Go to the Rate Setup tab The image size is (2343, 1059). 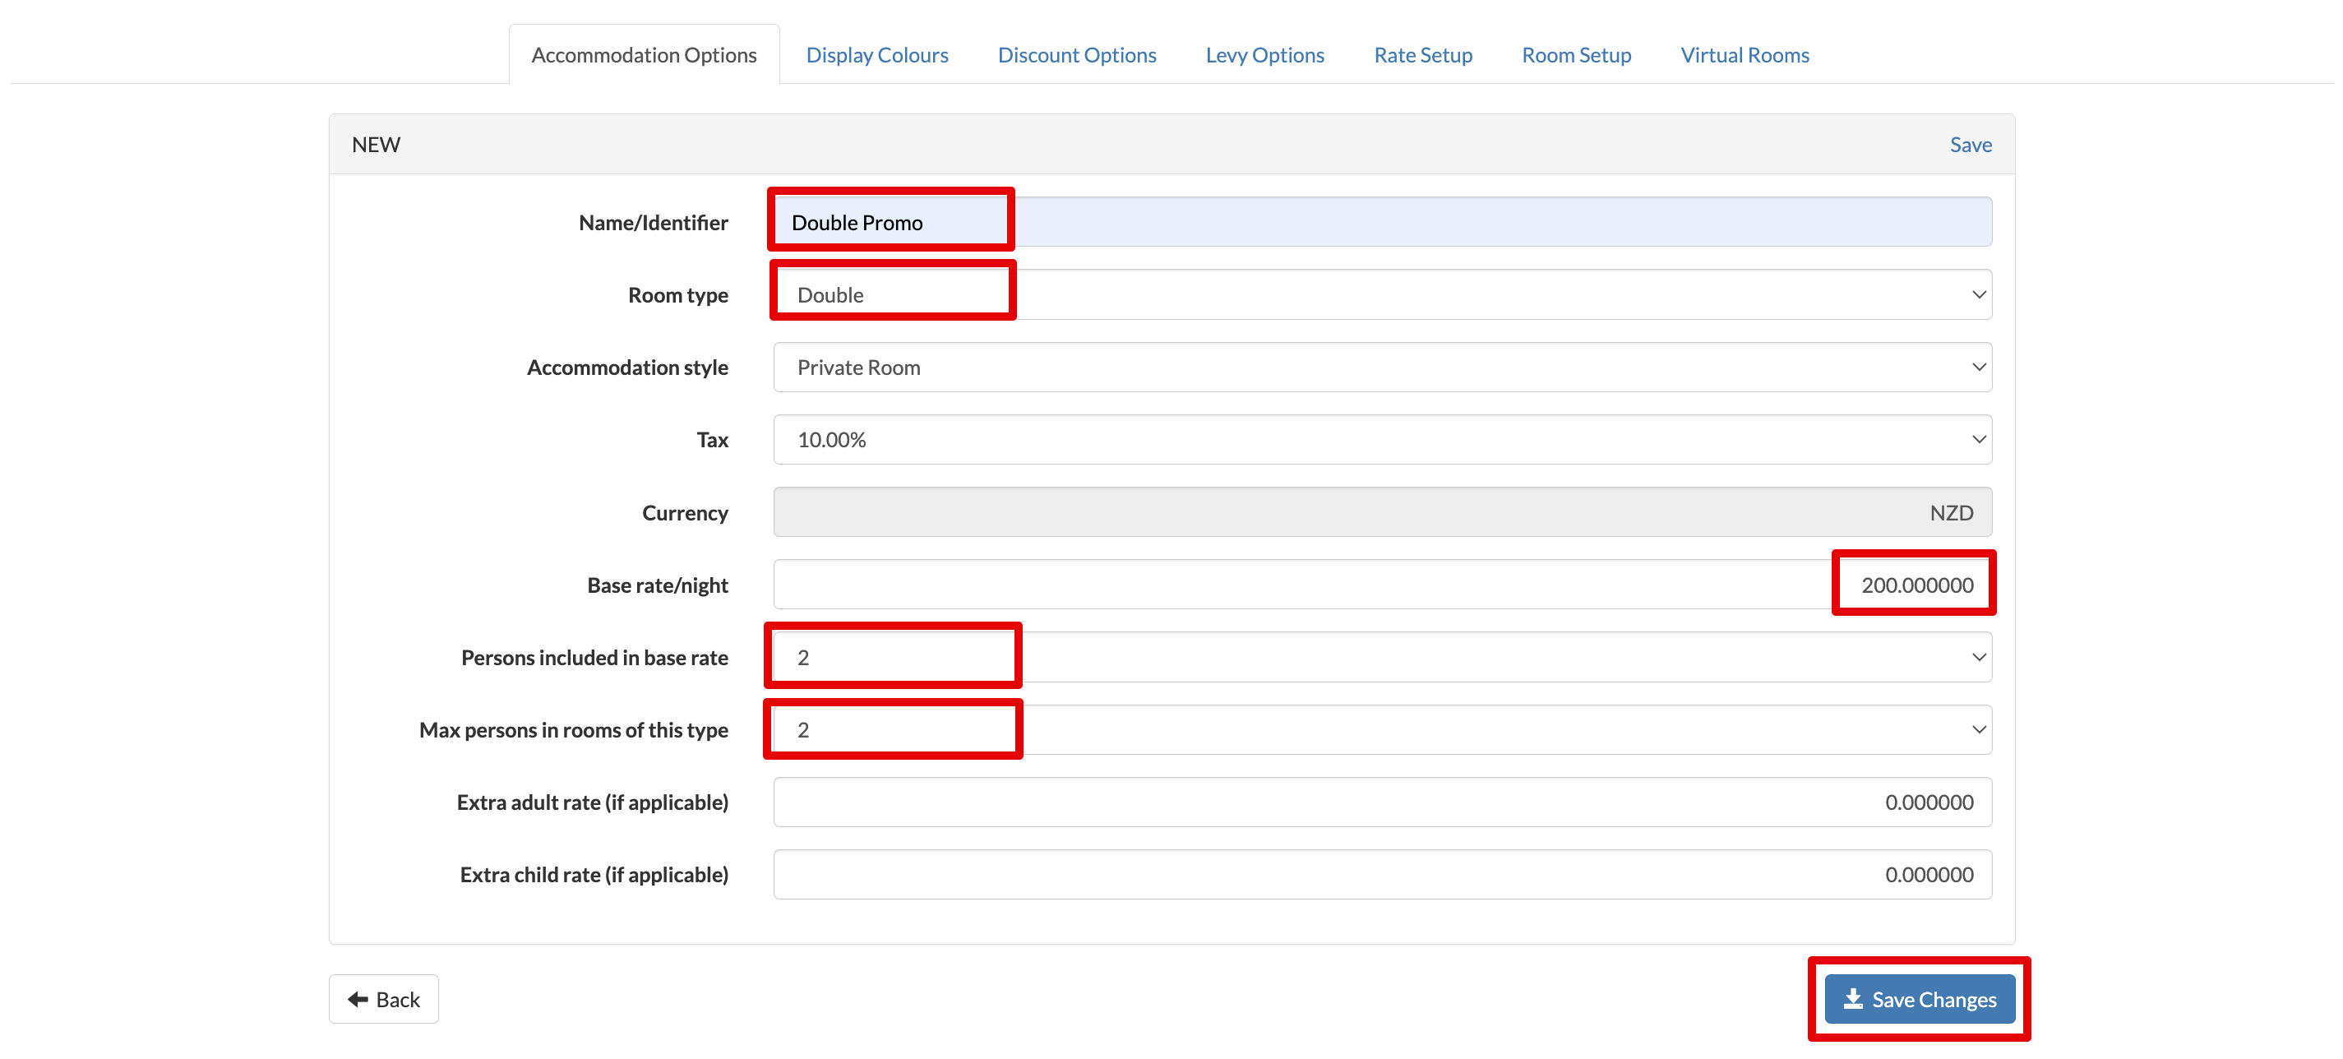click(x=1422, y=55)
